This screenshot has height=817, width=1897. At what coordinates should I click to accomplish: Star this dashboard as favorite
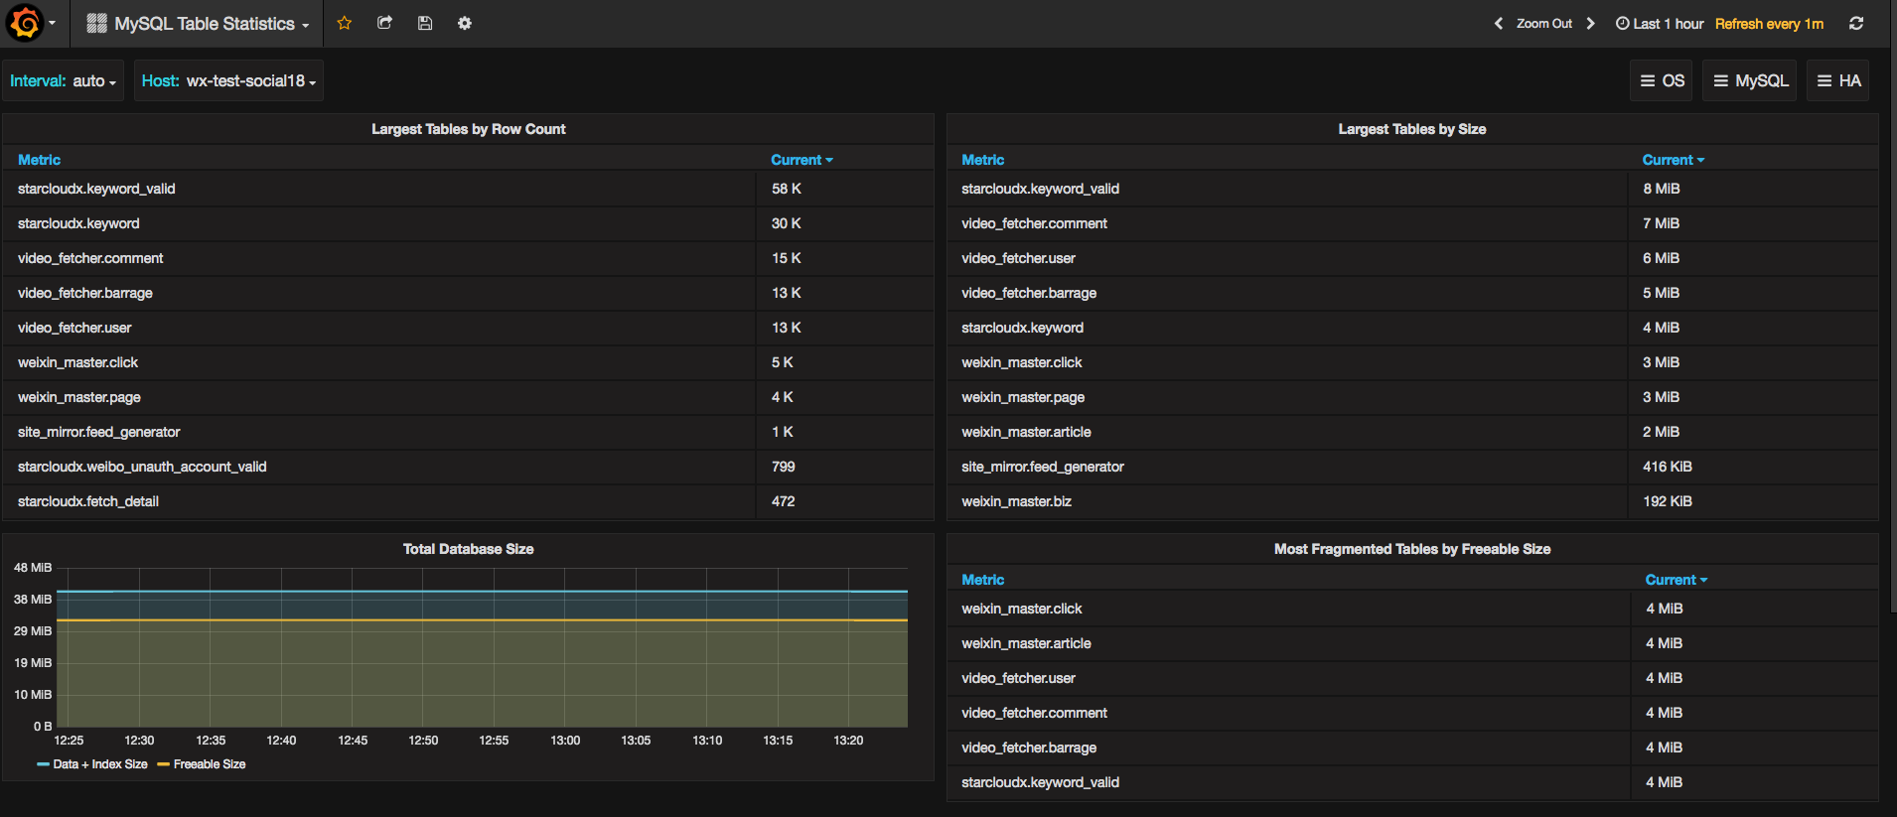pos(345,23)
